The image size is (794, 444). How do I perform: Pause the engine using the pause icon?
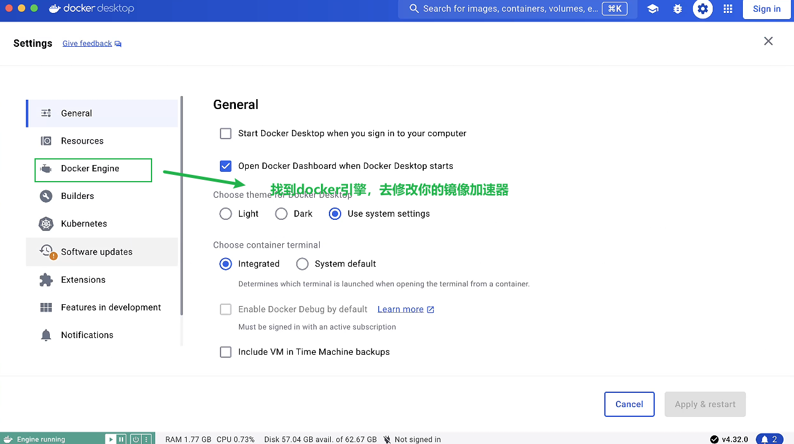pyautogui.click(x=121, y=439)
